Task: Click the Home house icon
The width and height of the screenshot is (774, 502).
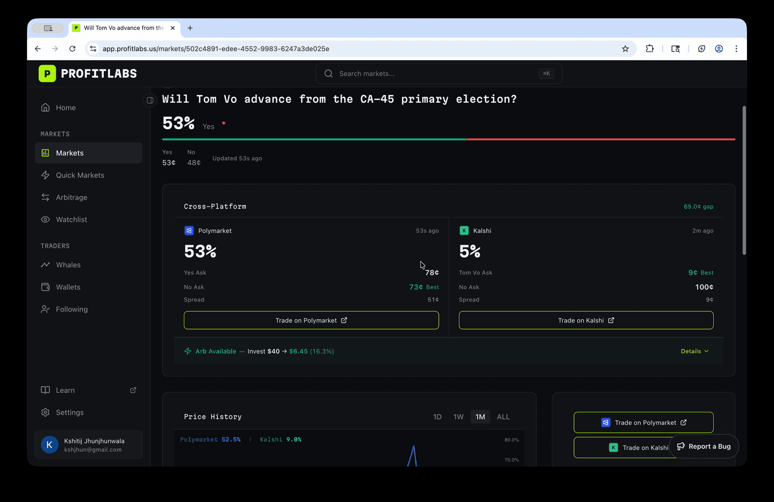Action: click(45, 108)
